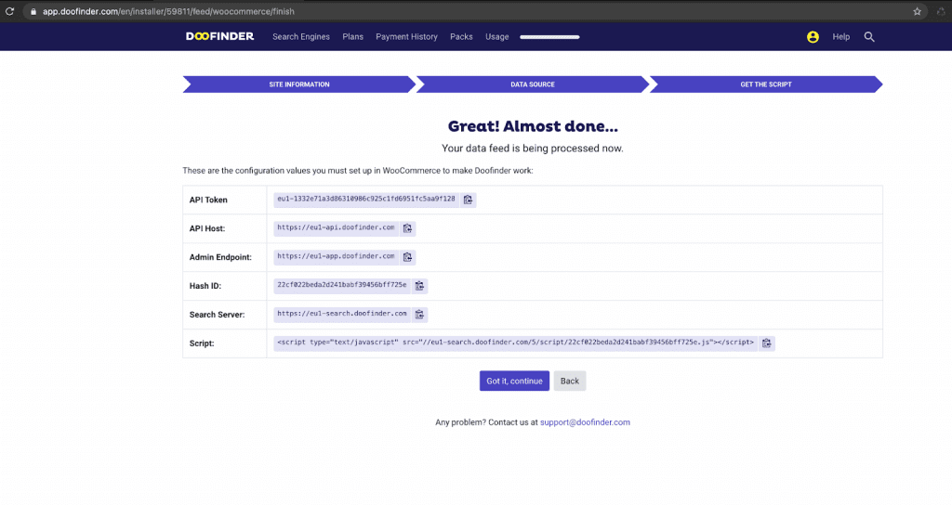The image size is (952, 505).
Task: Click the Doofinder logo
Action: 219,37
